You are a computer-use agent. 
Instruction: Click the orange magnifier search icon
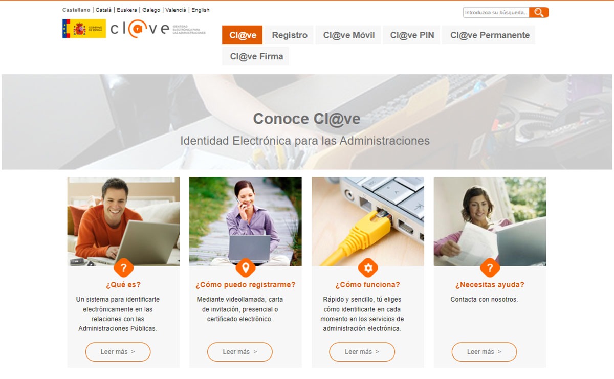pos(539,12)
